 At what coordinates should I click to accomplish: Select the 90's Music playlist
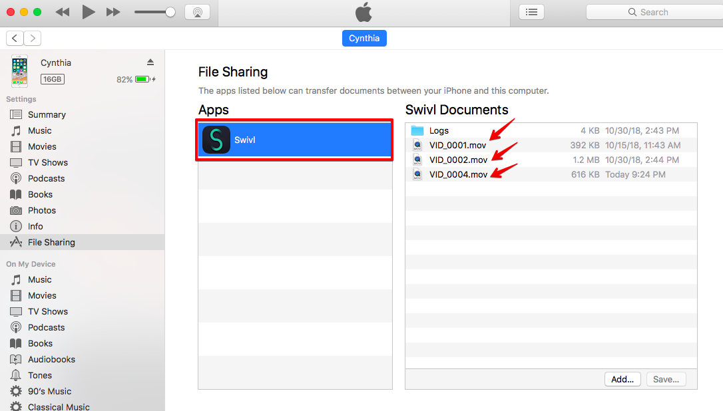pos(49,391)
